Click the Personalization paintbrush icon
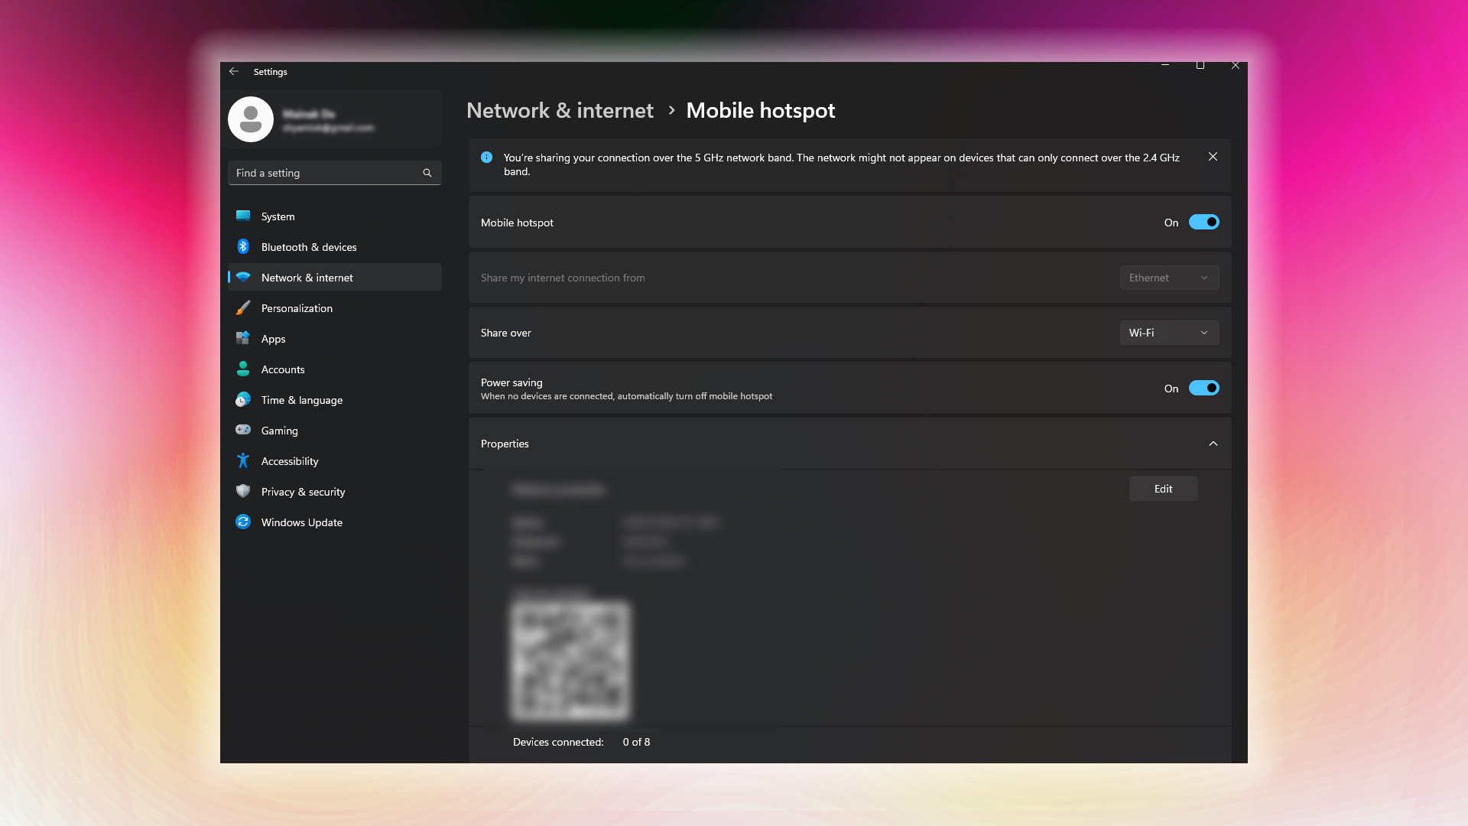 tap(243, 307)
